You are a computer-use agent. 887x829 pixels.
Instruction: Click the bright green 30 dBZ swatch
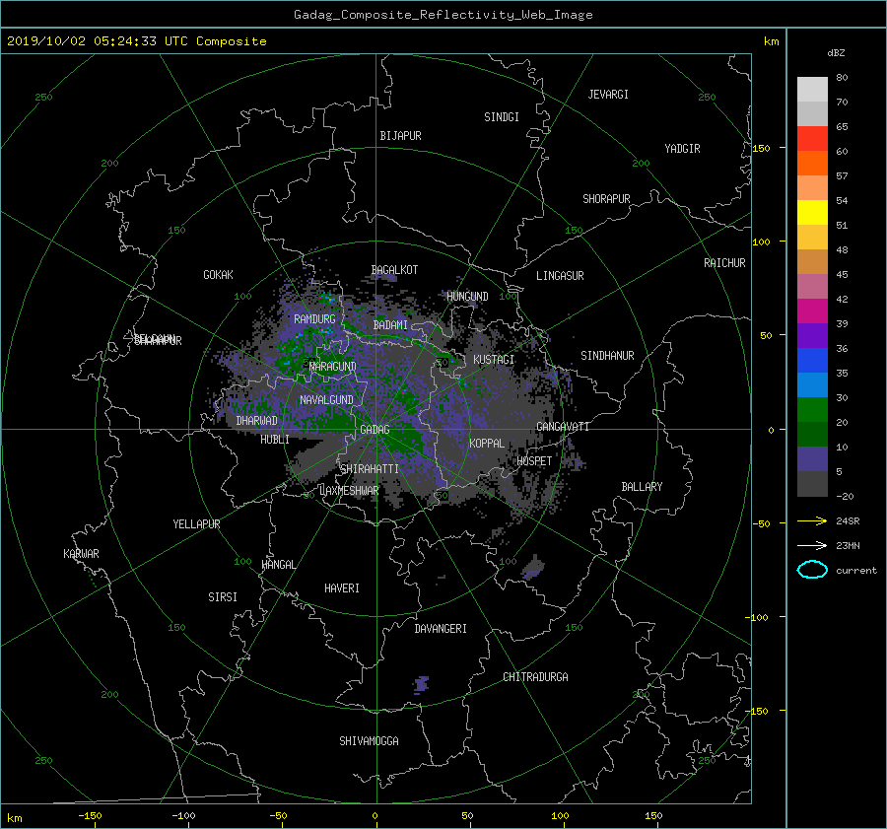812,409
